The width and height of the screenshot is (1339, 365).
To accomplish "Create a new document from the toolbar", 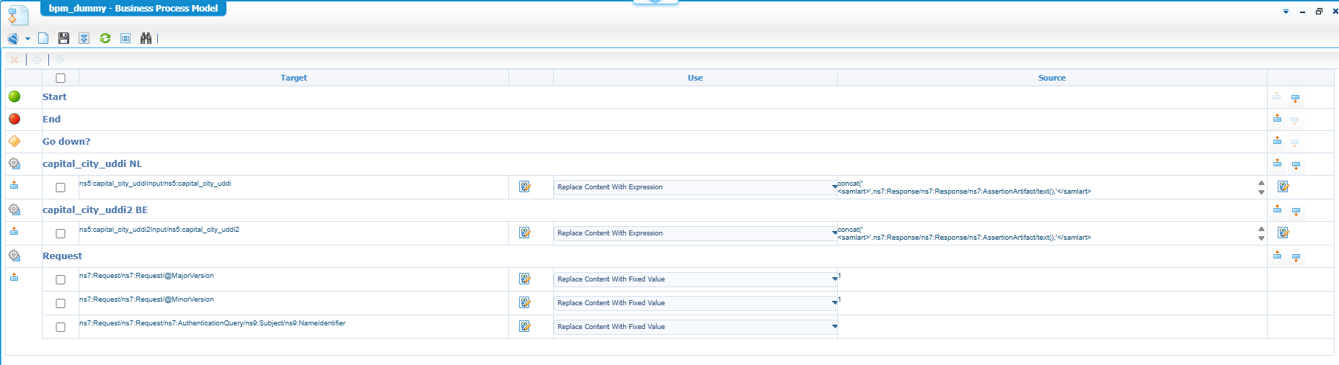I will point(43,38).
